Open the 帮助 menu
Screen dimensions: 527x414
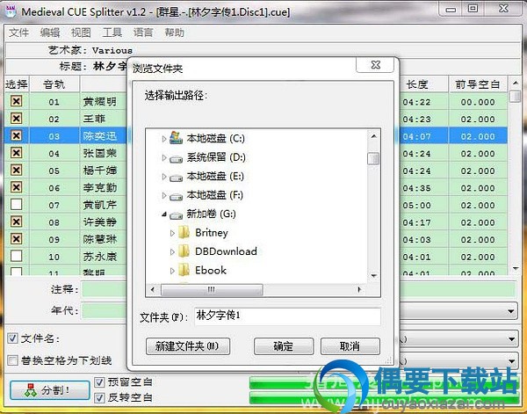(174, 33)
